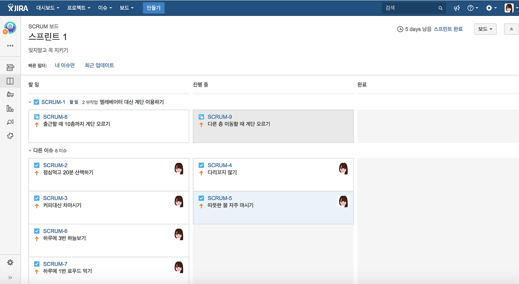Click the 완료 column header
The width and height of the screenshot is (519, 284).
coord(362,85)
